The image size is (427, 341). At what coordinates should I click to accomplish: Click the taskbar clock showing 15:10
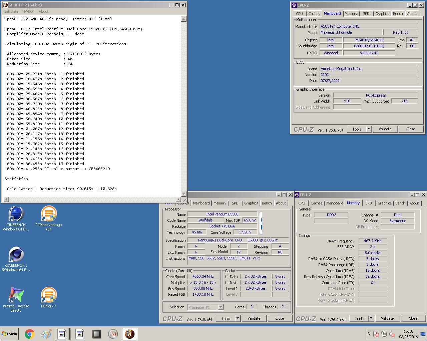pos(408,334)
